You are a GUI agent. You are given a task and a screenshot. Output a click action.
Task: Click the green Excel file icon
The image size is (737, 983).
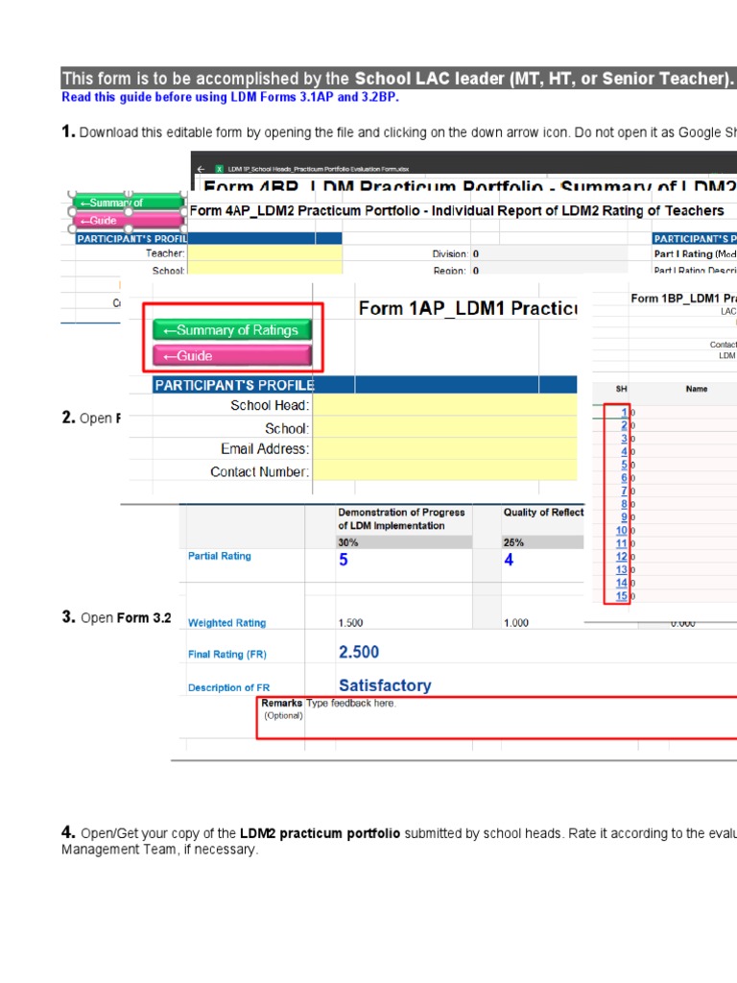(x=220, y=169)
